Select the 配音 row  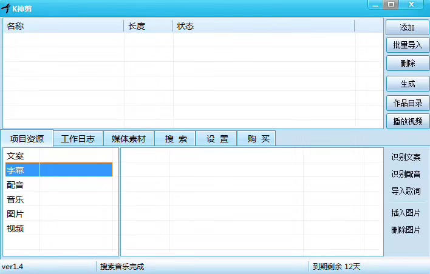[59, 185]
